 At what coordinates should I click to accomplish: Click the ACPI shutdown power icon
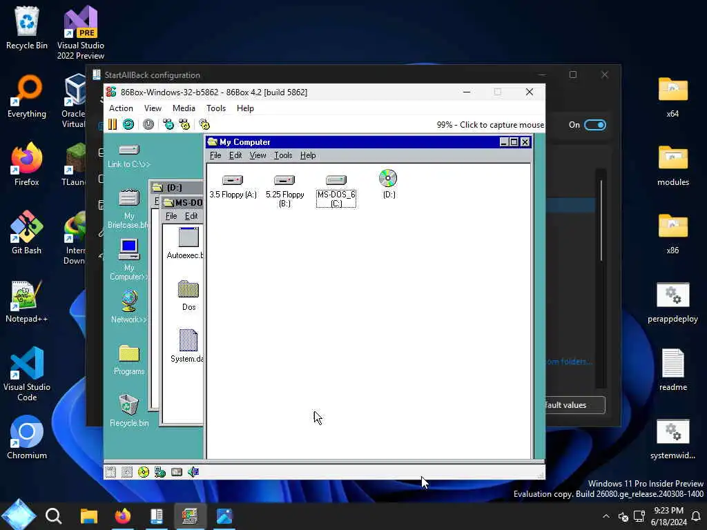148,124
